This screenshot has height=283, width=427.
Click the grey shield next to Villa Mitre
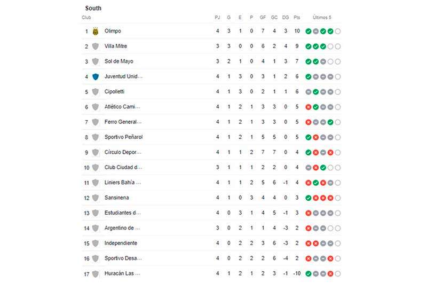point(96,46)
